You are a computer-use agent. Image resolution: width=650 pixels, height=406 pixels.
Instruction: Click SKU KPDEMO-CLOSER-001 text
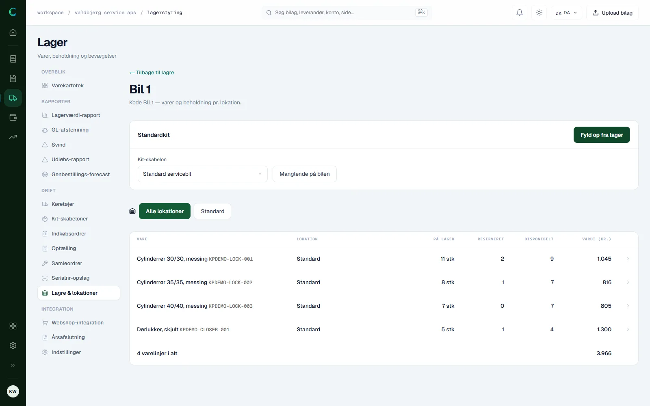[205, 330]
